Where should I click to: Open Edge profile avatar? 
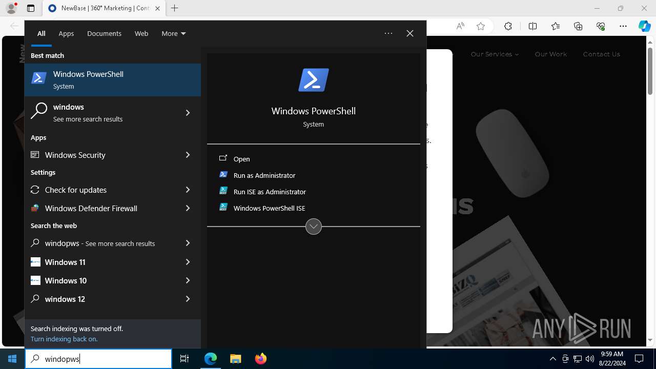(11, 8)
